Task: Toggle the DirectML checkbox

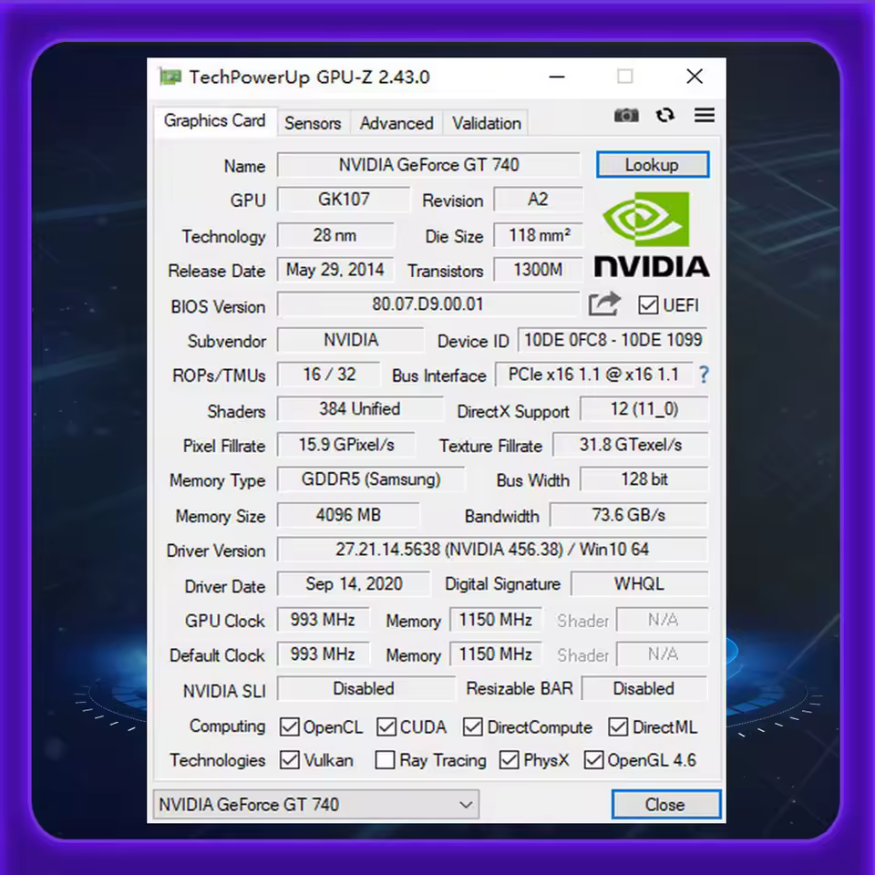Action: (x=618, y=727)
